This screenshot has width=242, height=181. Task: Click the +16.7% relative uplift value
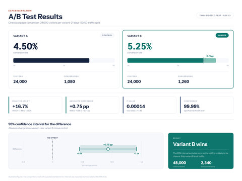coord(20,106)
